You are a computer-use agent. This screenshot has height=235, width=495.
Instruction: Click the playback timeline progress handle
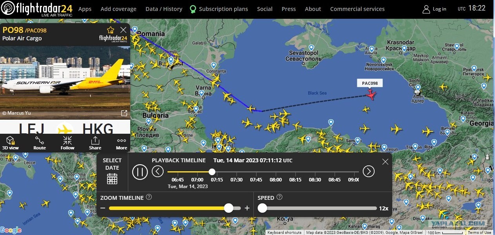point(212,172)
